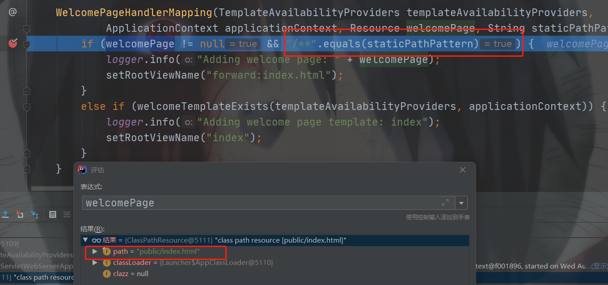Click the 显示 link in the variables panel
Screen dimensions: 608x285
click(599, 266)
